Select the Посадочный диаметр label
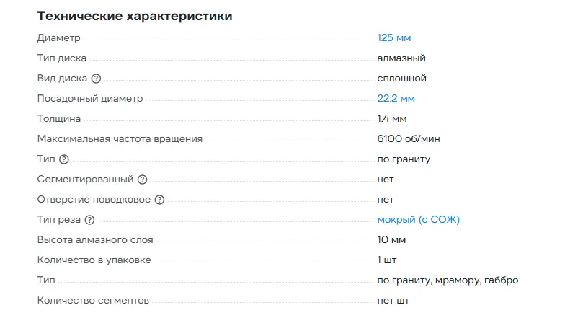 coord(90,99)
